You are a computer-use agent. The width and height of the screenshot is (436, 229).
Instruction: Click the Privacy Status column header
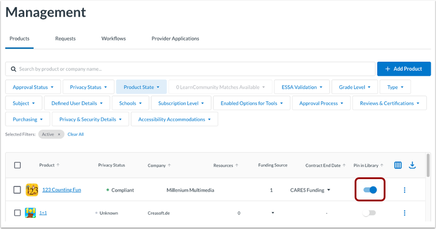point(111,165)
